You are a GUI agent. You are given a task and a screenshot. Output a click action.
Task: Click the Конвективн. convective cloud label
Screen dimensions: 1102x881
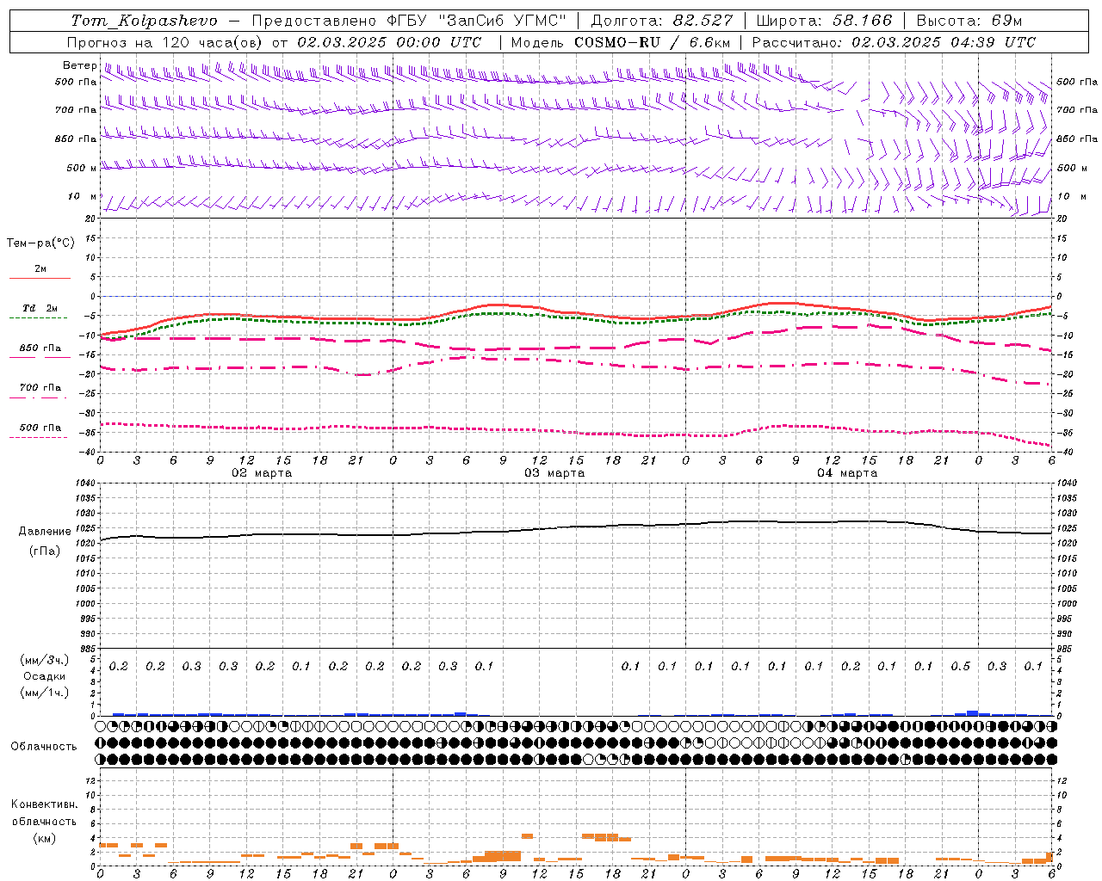point(45,804)
